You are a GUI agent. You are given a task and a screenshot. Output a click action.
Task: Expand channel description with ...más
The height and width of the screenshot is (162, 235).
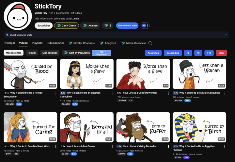pyautogui.click(x=75, y=19)
